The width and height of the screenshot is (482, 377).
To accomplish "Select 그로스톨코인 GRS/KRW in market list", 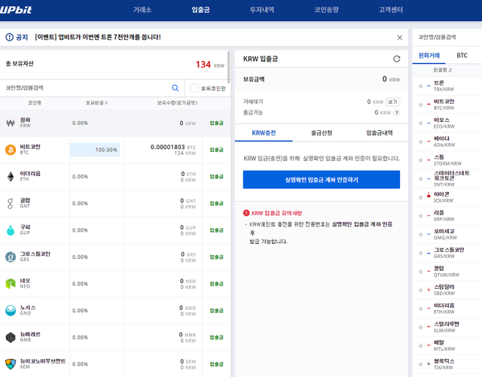I will [x=449, y=253].
